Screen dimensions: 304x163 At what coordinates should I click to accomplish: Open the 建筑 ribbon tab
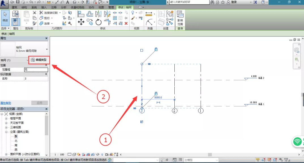tap(14, 7)
